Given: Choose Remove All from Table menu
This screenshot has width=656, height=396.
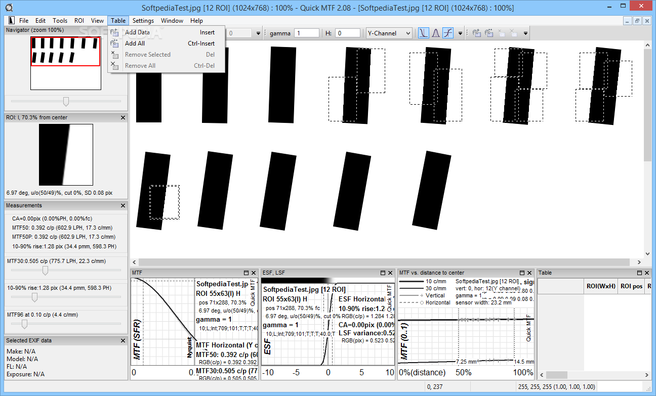Looking at the screenshot, I should point(167,66).
